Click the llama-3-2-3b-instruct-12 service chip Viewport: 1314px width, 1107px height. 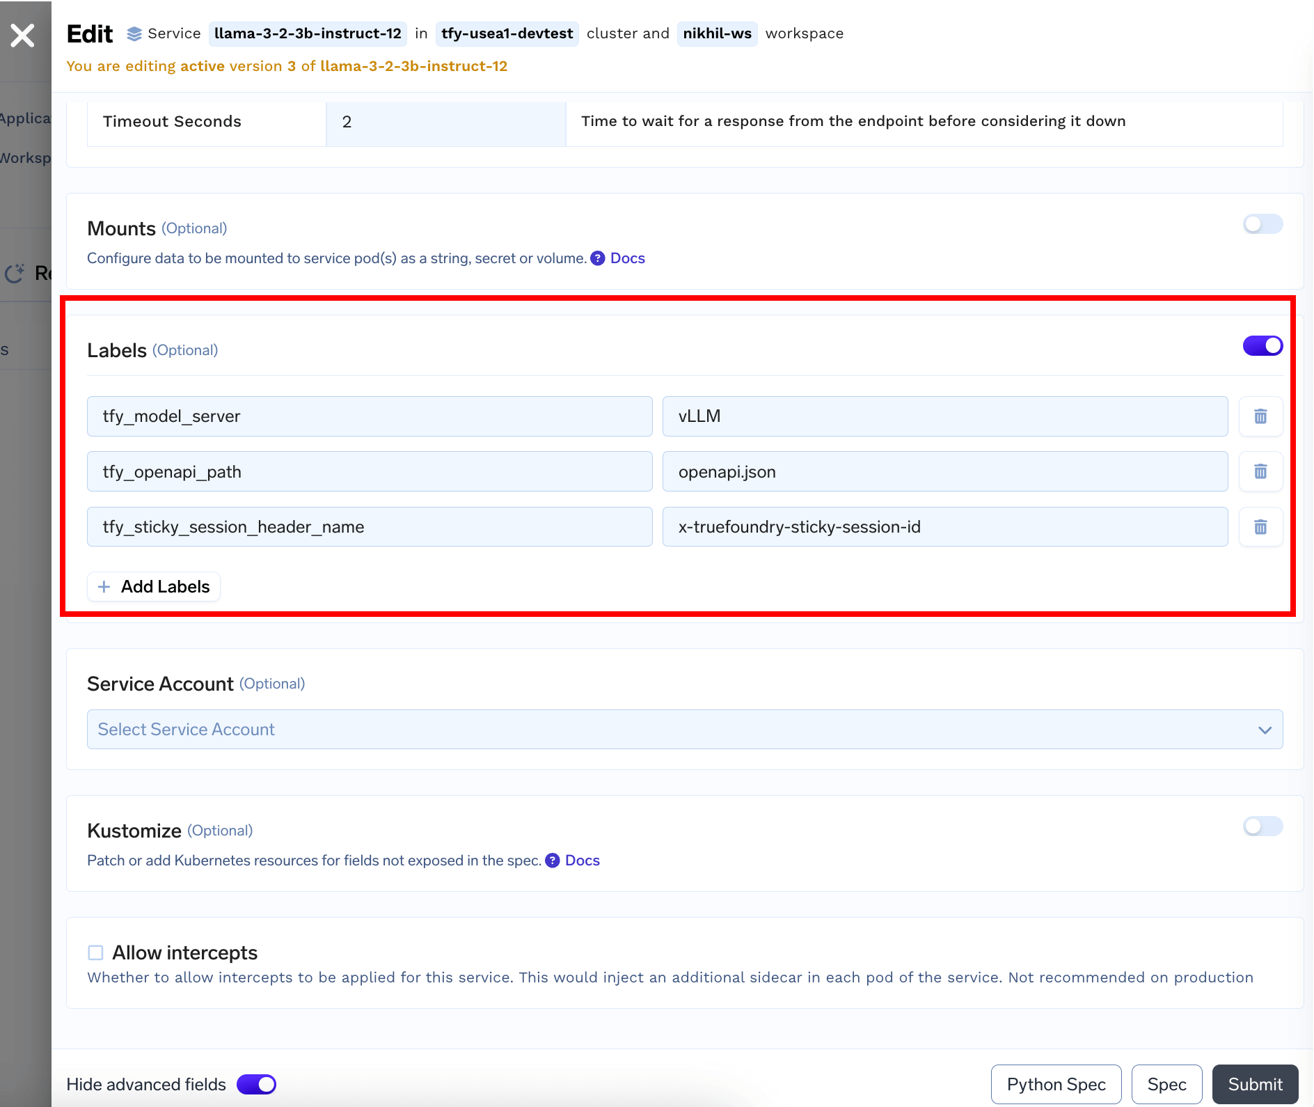click(308, 33)
